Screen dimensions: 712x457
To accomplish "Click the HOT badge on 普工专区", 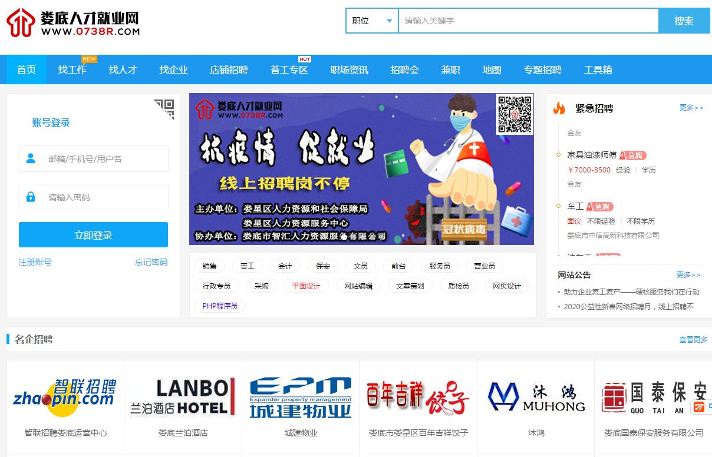I will pyautogui.click(x=305, y=59).
